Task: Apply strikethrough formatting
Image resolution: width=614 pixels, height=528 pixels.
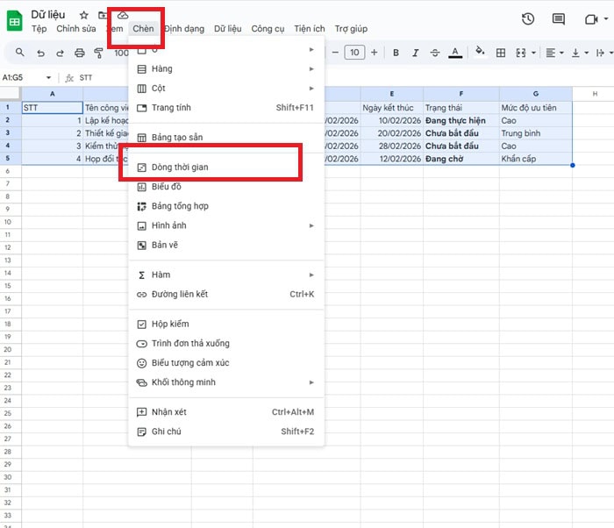Action: pyautogui.click(x=434, y=53)
